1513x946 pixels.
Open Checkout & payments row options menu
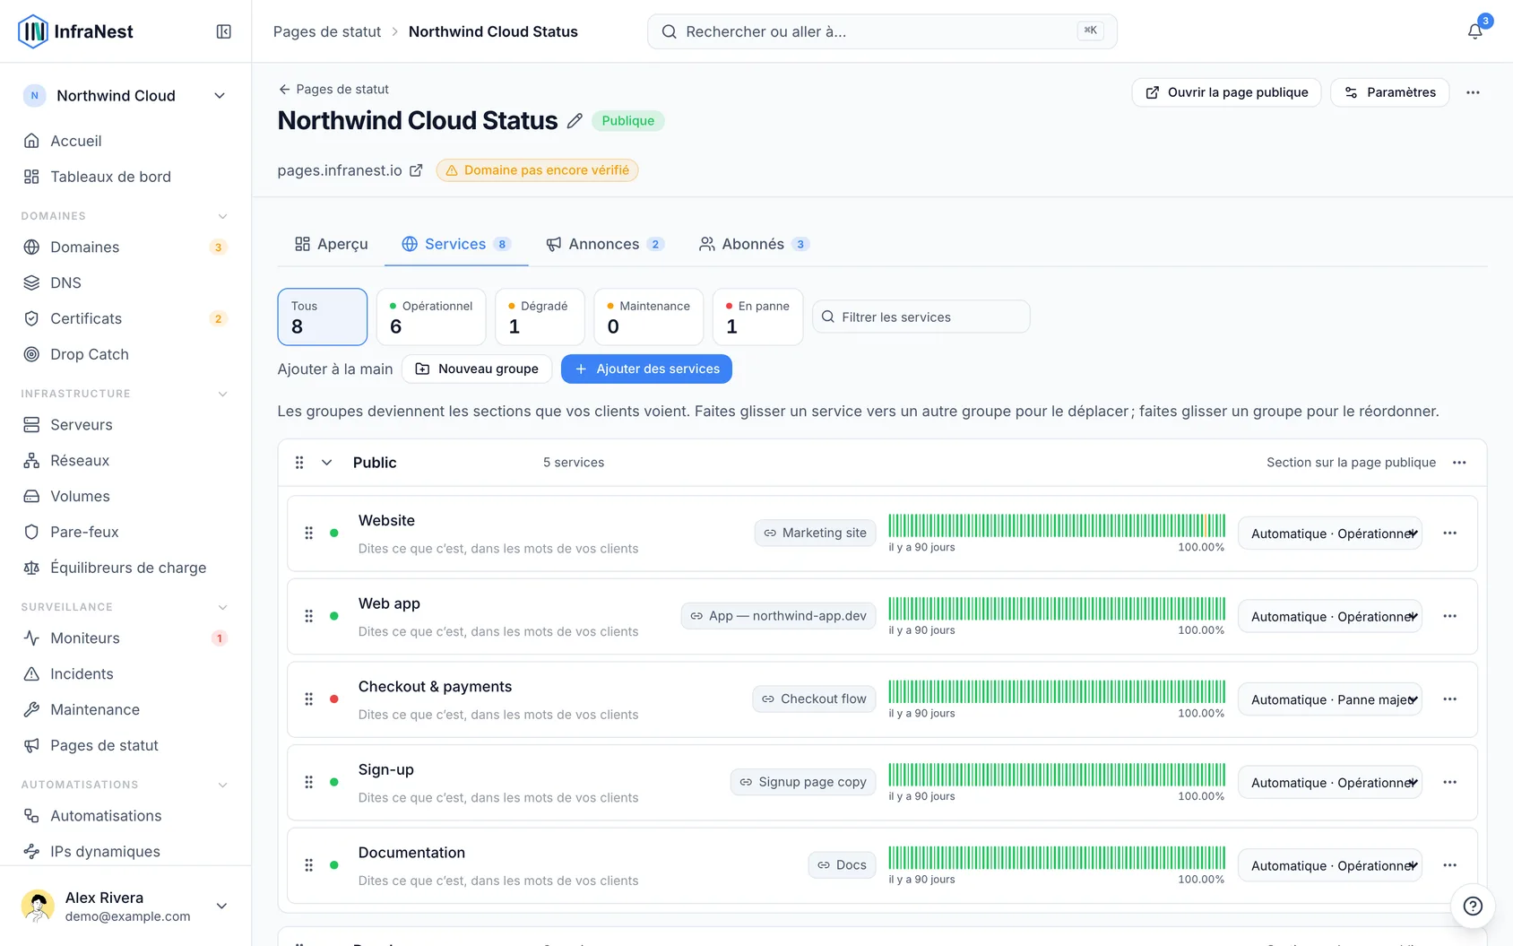tap(1449, 699)
